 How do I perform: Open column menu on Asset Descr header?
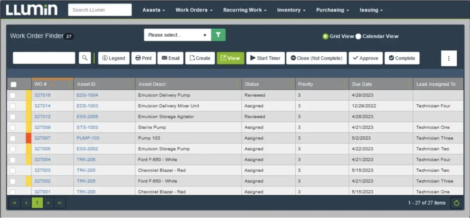tap(237, 84)
